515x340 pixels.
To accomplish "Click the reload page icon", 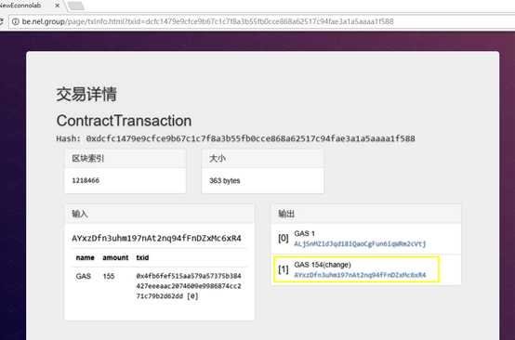I will click(x=1, y=22).
